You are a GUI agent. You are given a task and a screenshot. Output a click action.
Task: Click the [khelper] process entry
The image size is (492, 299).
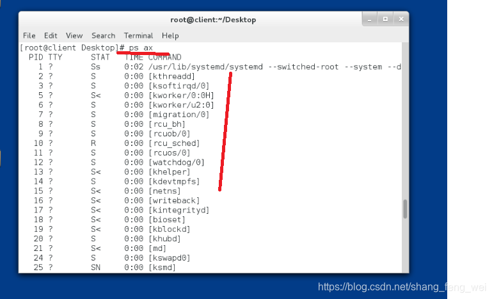click(x=170, y=172)
